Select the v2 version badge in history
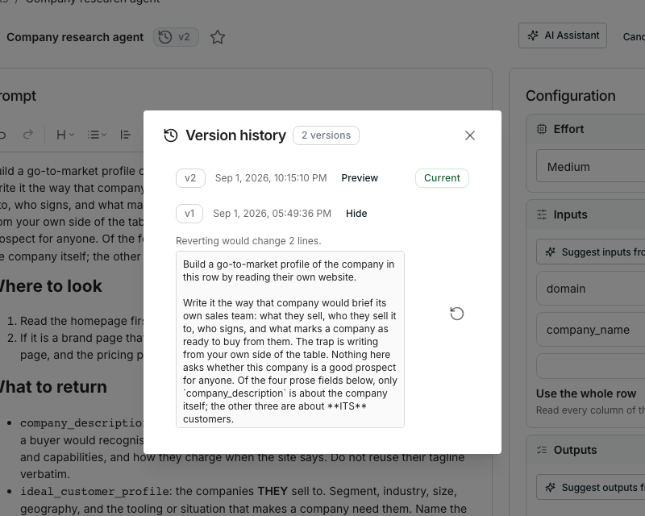Viewport: 645px width, 516px height. [190, 178]
